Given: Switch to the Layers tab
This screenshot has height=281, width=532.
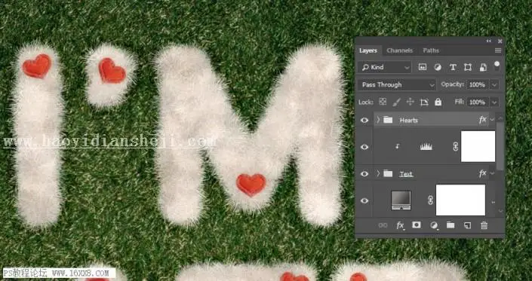Looking at the screenshot, I should pos(368,50).
